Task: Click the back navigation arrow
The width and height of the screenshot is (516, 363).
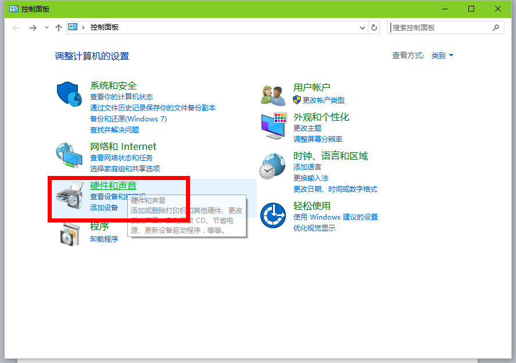Action: pyautogui.click(x=16, y=28)
